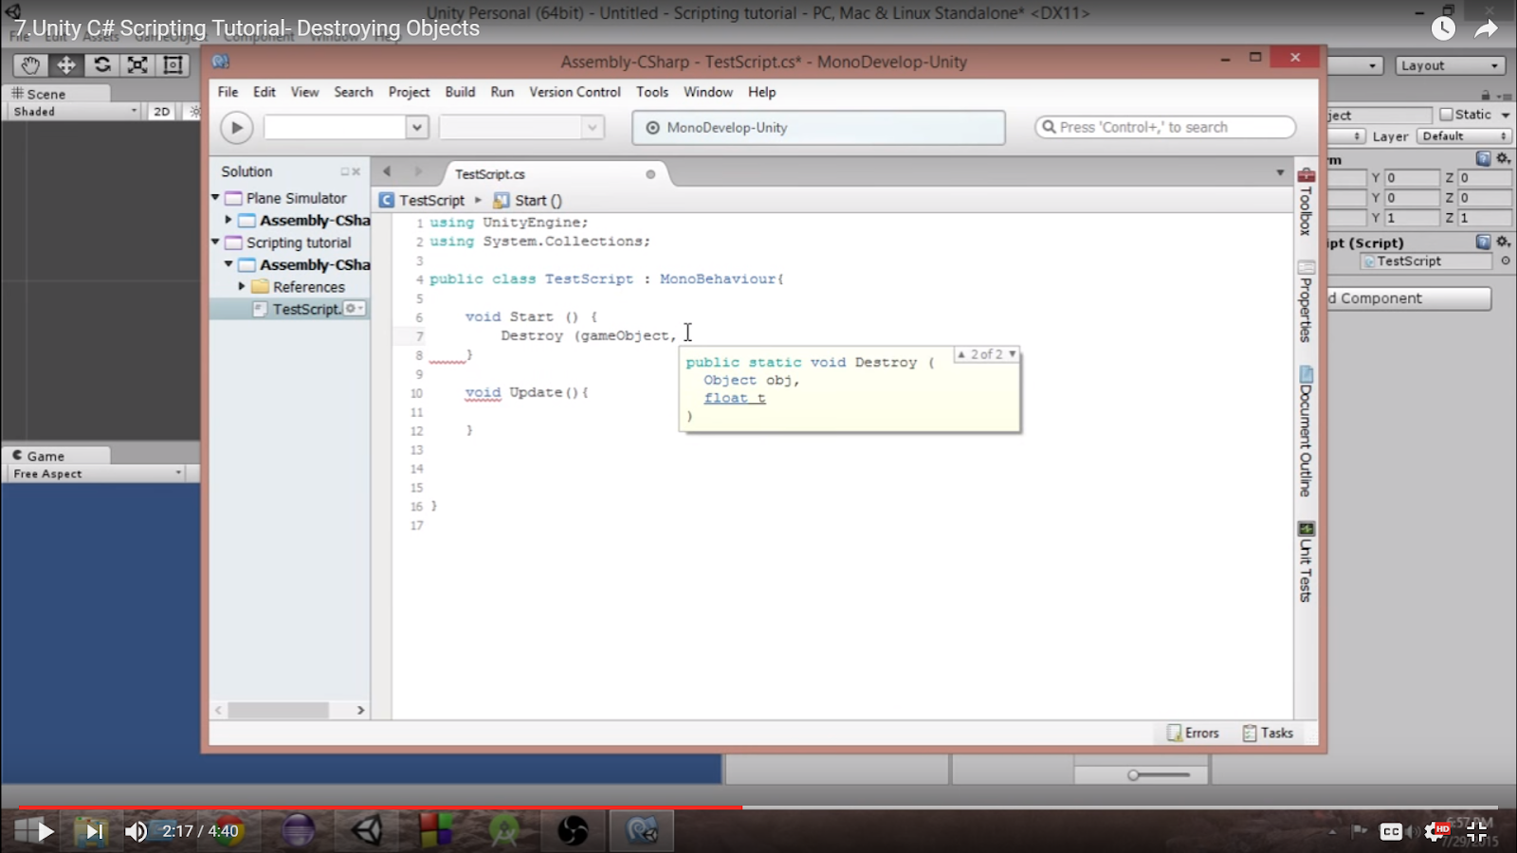Open the document tab list dropdown arrow

[1280, 172]
